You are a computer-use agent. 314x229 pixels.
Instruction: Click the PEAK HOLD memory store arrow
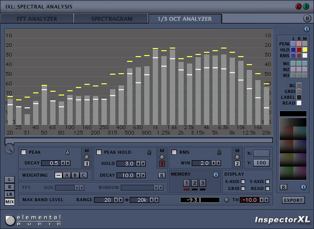162,157
